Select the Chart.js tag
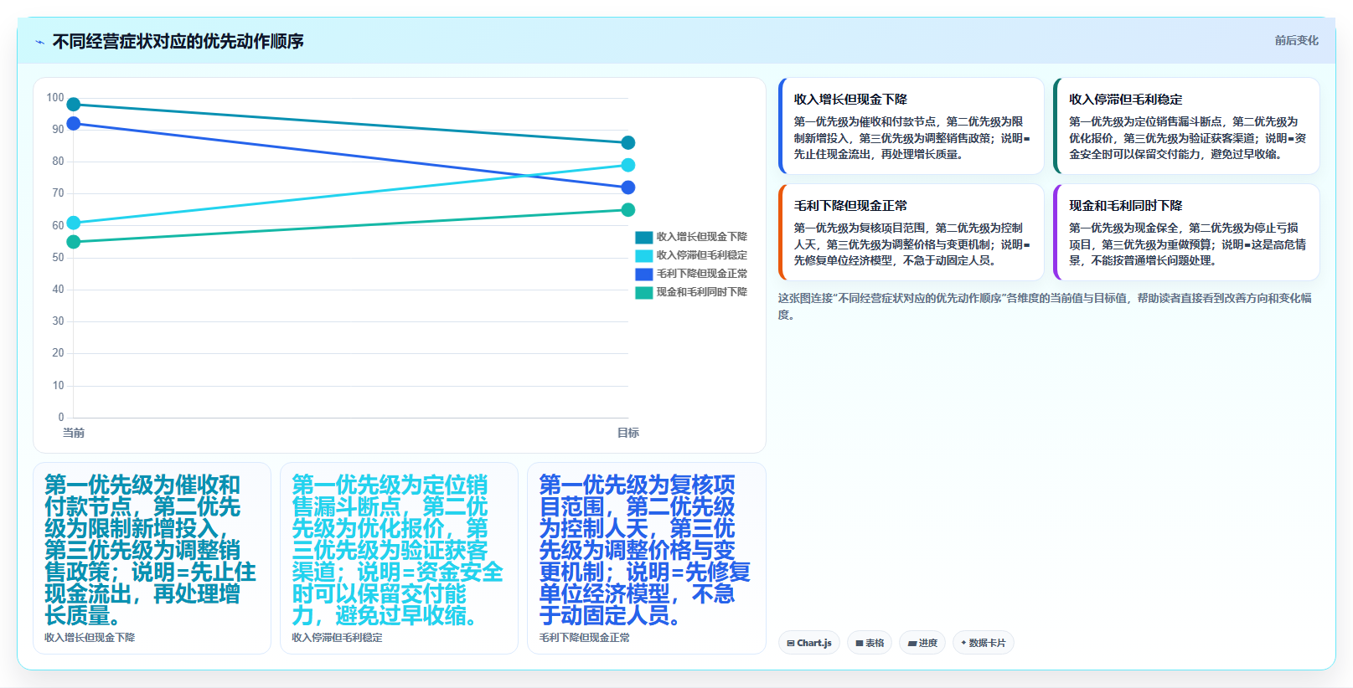This screenshot has width=1353, height=688. point(809,643)
